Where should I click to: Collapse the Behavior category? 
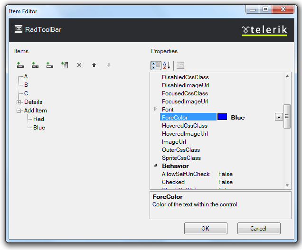pyautogui.click(x=155, y=166)
